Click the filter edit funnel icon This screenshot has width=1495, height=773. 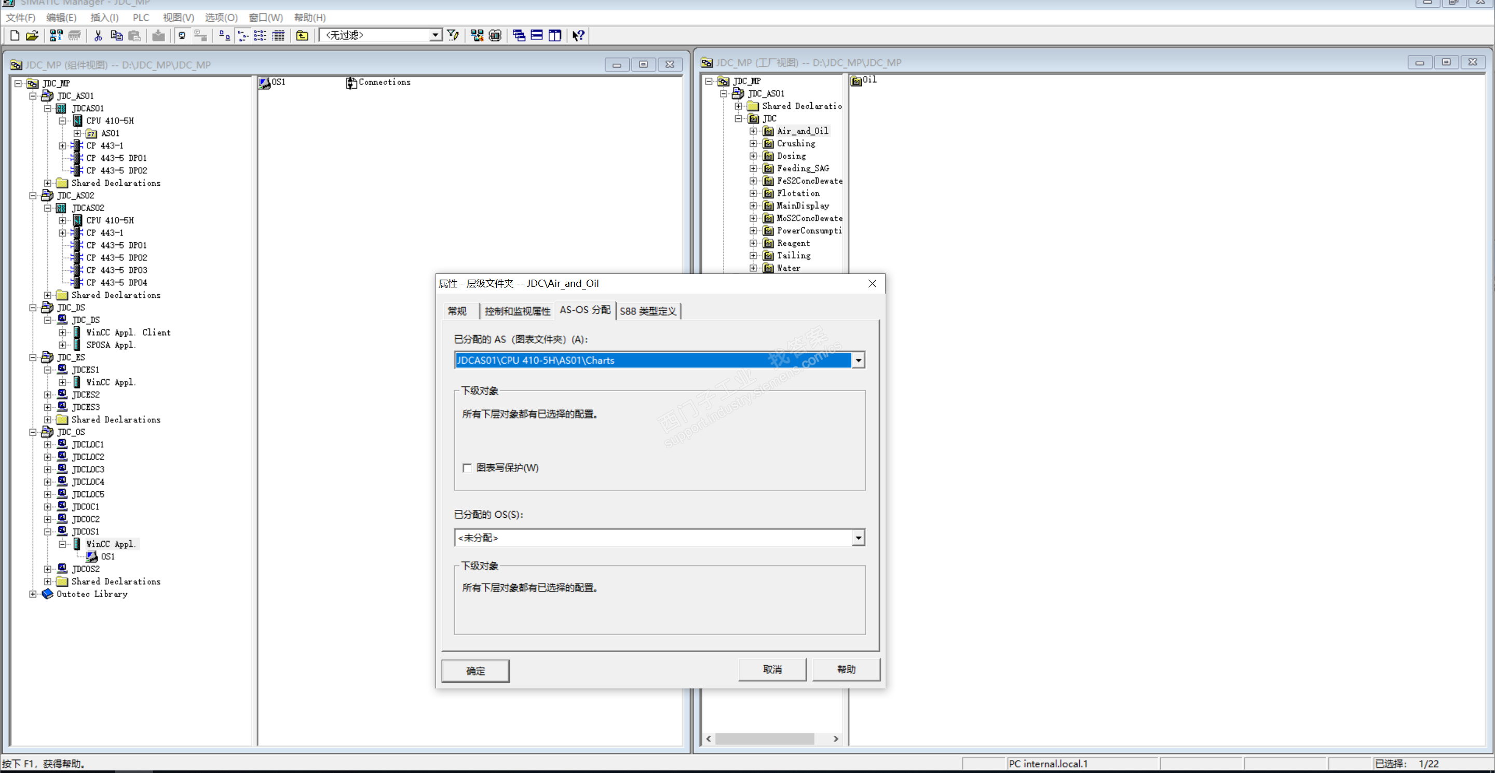tap(453, 35)
